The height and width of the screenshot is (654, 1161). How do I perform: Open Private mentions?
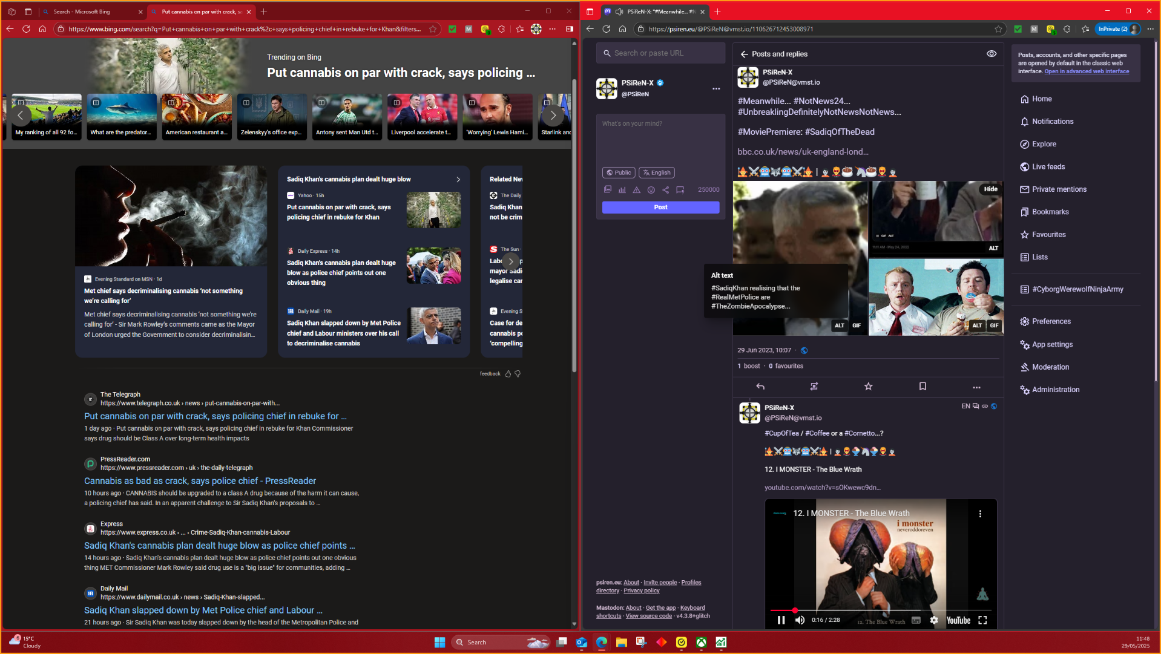pyautogui.click(x=1053, y=189)
